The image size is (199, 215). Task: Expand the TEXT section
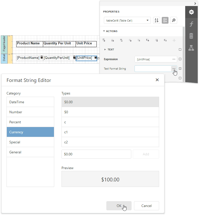click(105, 49)
